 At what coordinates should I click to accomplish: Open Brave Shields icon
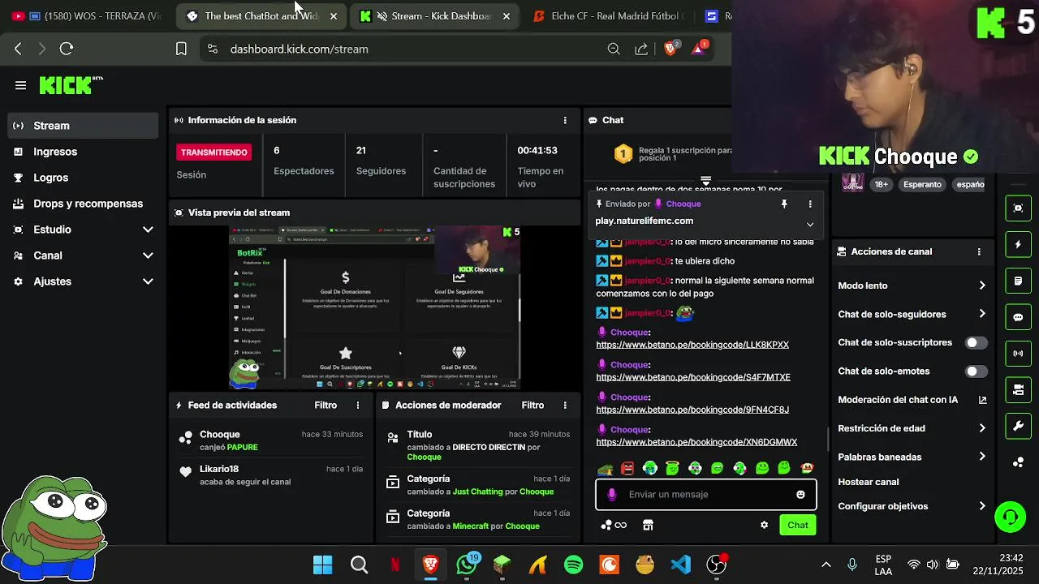click(670, 48)
